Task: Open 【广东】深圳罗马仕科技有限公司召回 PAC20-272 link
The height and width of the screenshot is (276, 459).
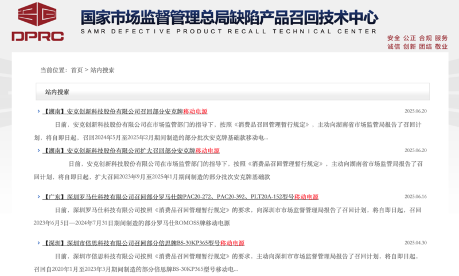Action: [x=181, y=197]
